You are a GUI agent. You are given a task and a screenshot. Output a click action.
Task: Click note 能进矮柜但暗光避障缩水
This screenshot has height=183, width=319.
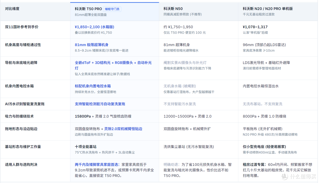tap(181, 50)
